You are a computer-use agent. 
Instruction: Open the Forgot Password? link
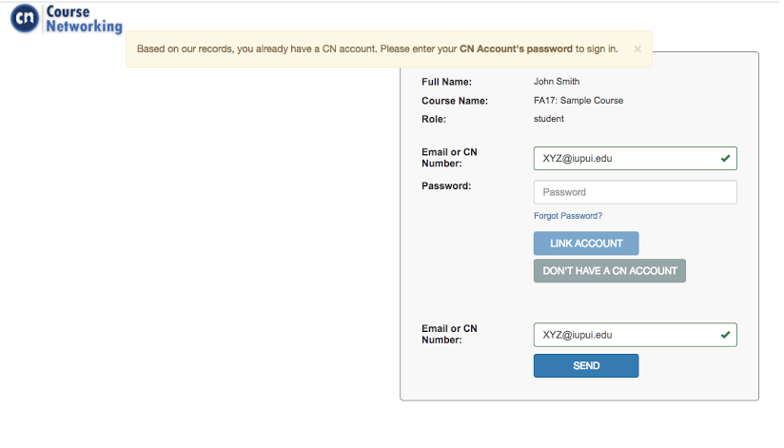tap(568, 216)
